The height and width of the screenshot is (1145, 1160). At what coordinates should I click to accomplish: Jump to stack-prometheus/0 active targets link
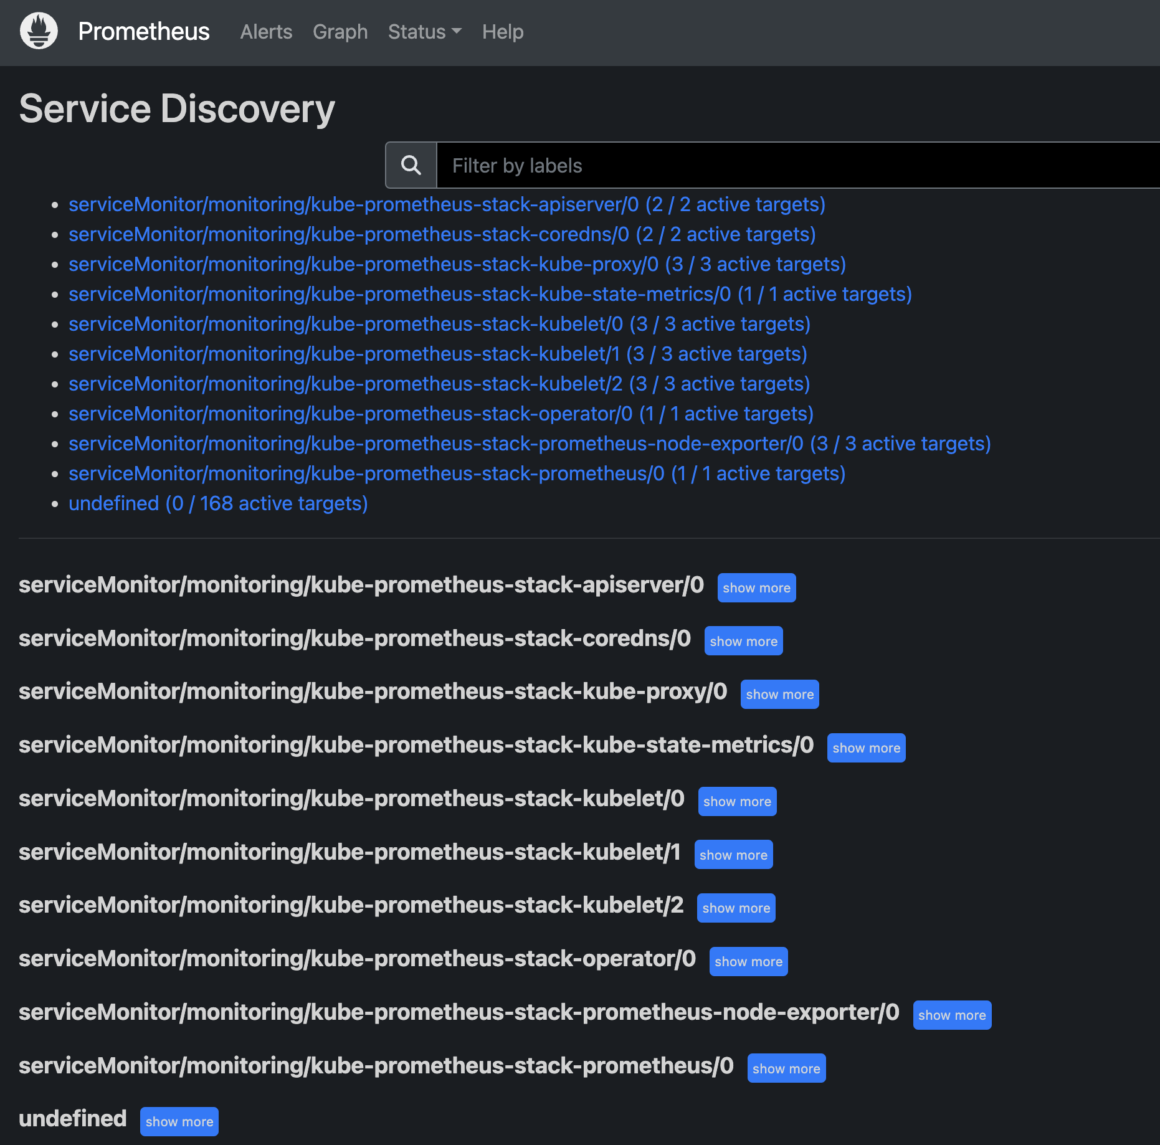pyautogui.click(x=457, y=473)
